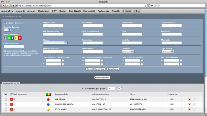Open the Articoli menu
207x116 pixels.
[x=31, y=11]
